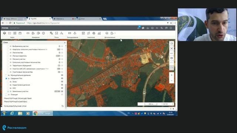The image size is (237, 133).
Task: Toggle the Планшет layer checkbox
Action: (x=6, y=95)
